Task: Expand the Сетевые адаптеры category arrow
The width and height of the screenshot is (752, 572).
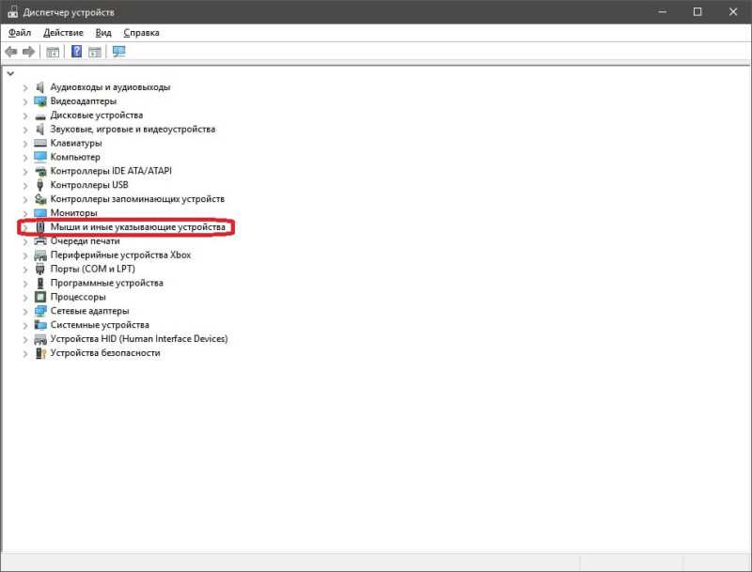Action: [x=25, y=312]
